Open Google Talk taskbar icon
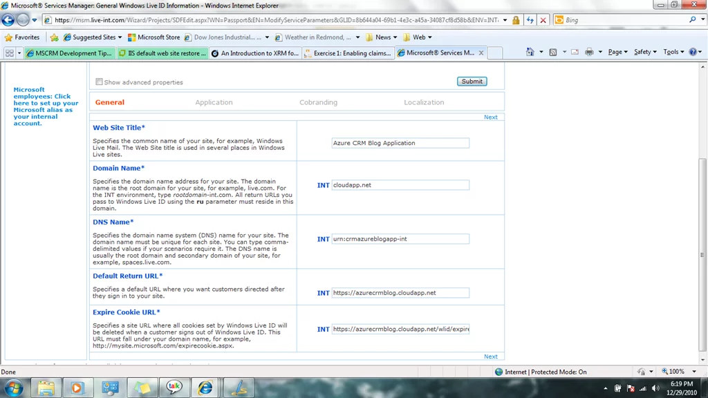The height and width of the screenshot is (398, 708). 174,388
